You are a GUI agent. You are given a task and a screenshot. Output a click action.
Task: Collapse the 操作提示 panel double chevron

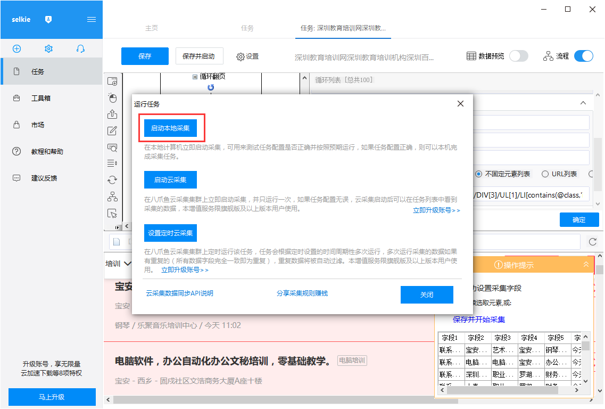coord(586,264)
